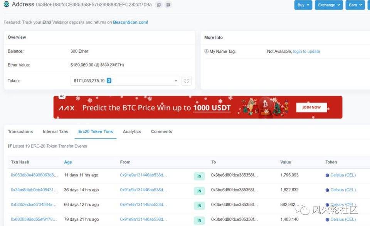370x226 pixels.
Task: Click the IN badge for 79 days row
Action: 199,220
